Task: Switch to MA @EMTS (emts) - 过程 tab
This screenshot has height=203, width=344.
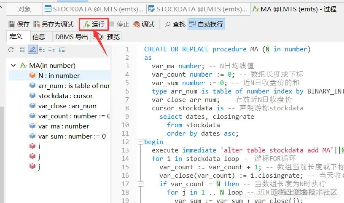Action: [x=294, y=9]
